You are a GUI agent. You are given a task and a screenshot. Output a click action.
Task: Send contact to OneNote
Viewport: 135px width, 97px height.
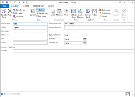(x=18, y=17)
